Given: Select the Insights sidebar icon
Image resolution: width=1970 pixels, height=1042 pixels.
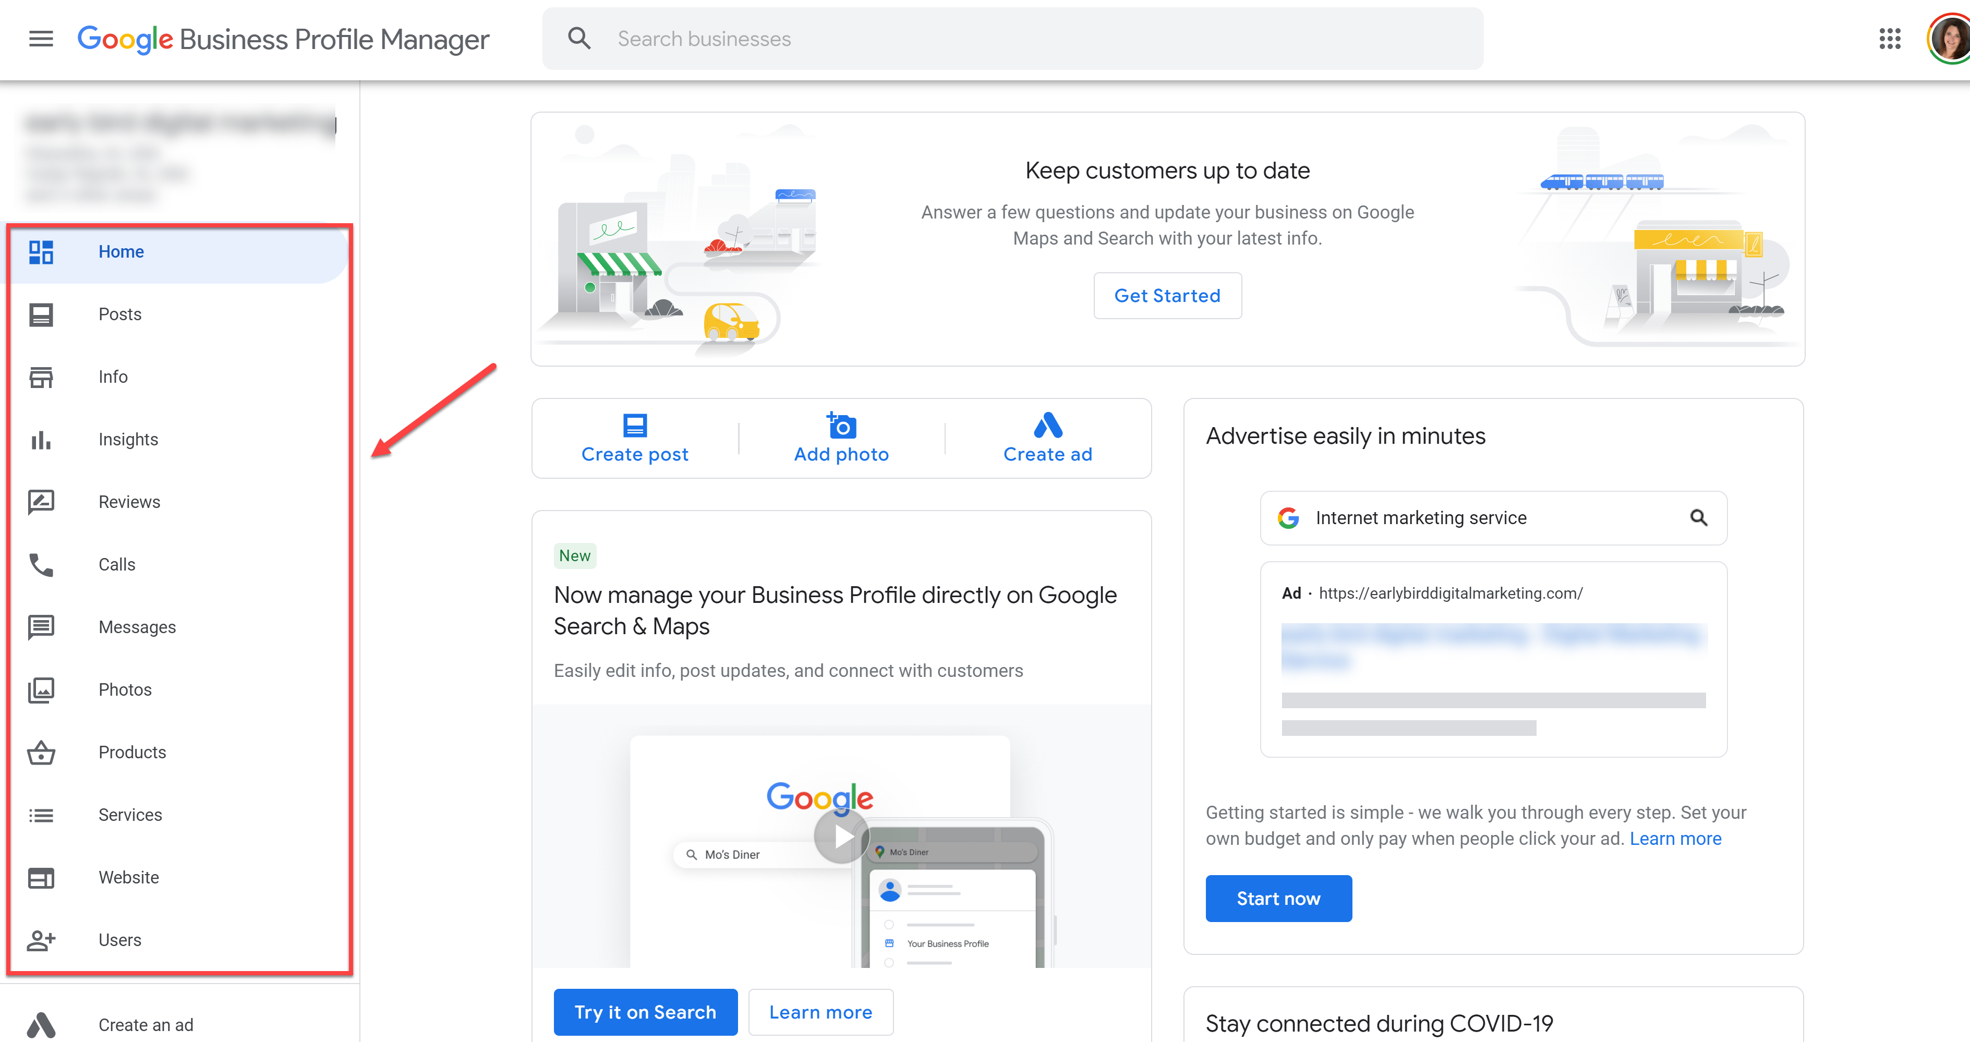Looking at the screenshot, I should coord(43,439).
